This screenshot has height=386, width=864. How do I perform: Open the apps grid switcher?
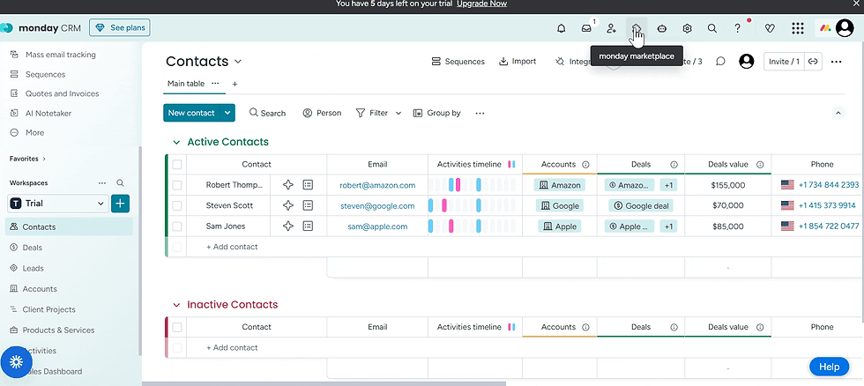[797, 28]
